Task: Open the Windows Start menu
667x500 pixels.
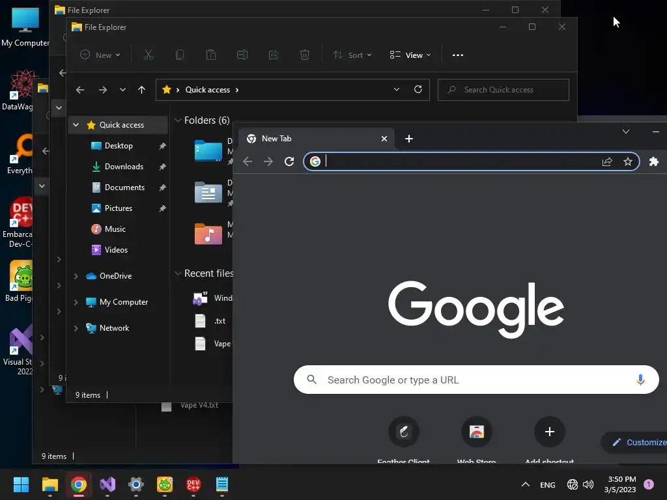Action: click(x=21, y=484)
